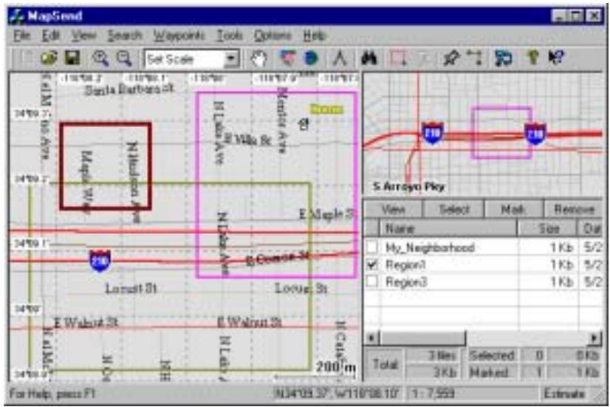Click the new document icon in toolbar

click(x=26, y=58)
